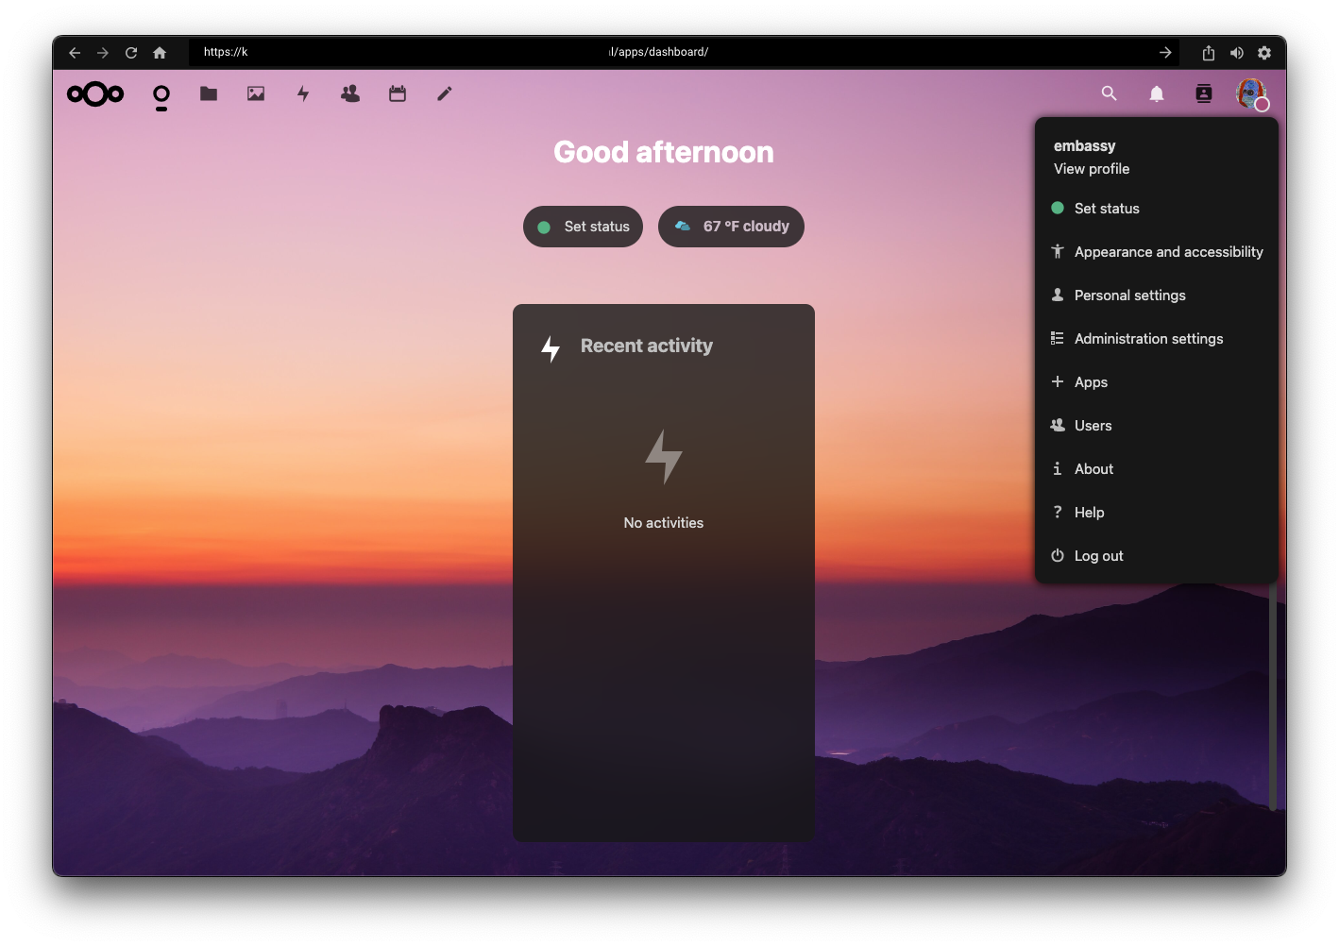Select Personal settings from the menu
The width and height of the screenshot is (1339, 946).
1129,295
